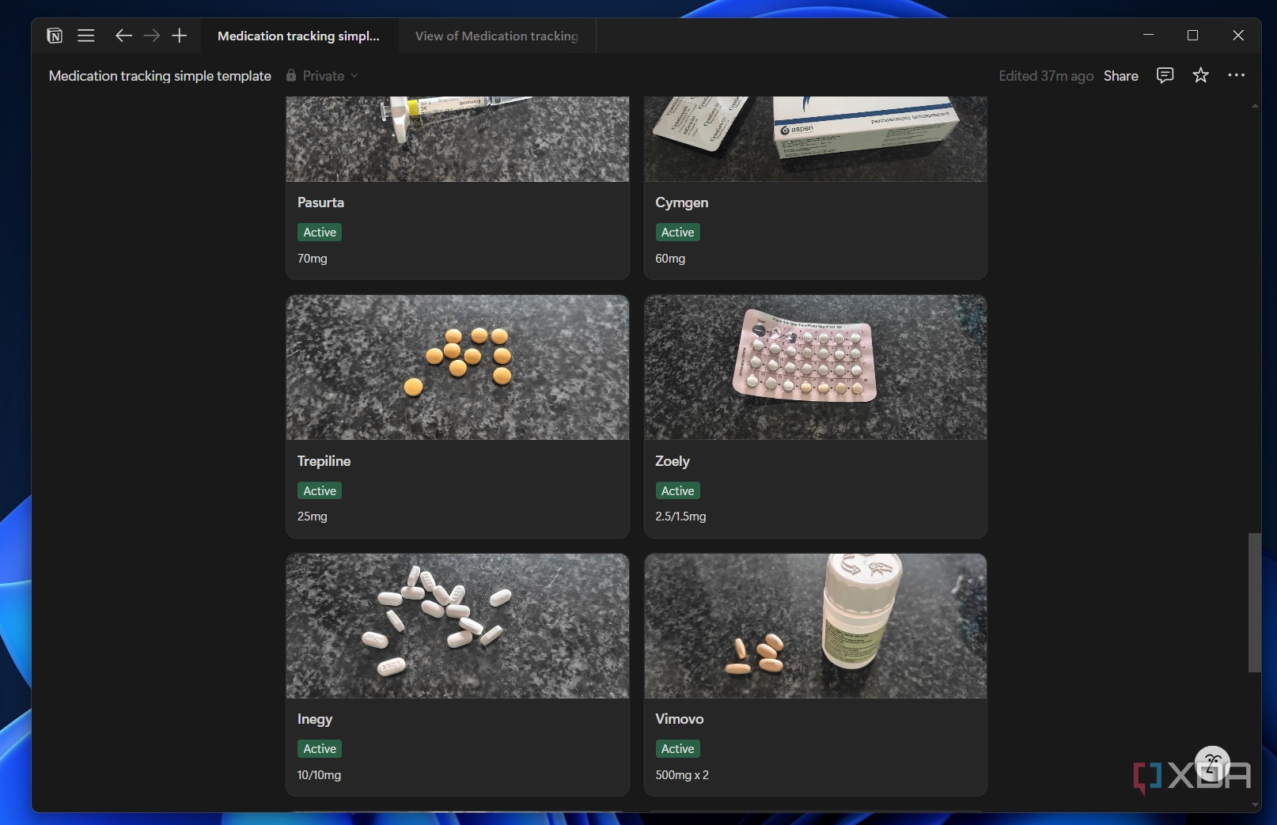Click Active status tag on Pasurta

(320, 233)
